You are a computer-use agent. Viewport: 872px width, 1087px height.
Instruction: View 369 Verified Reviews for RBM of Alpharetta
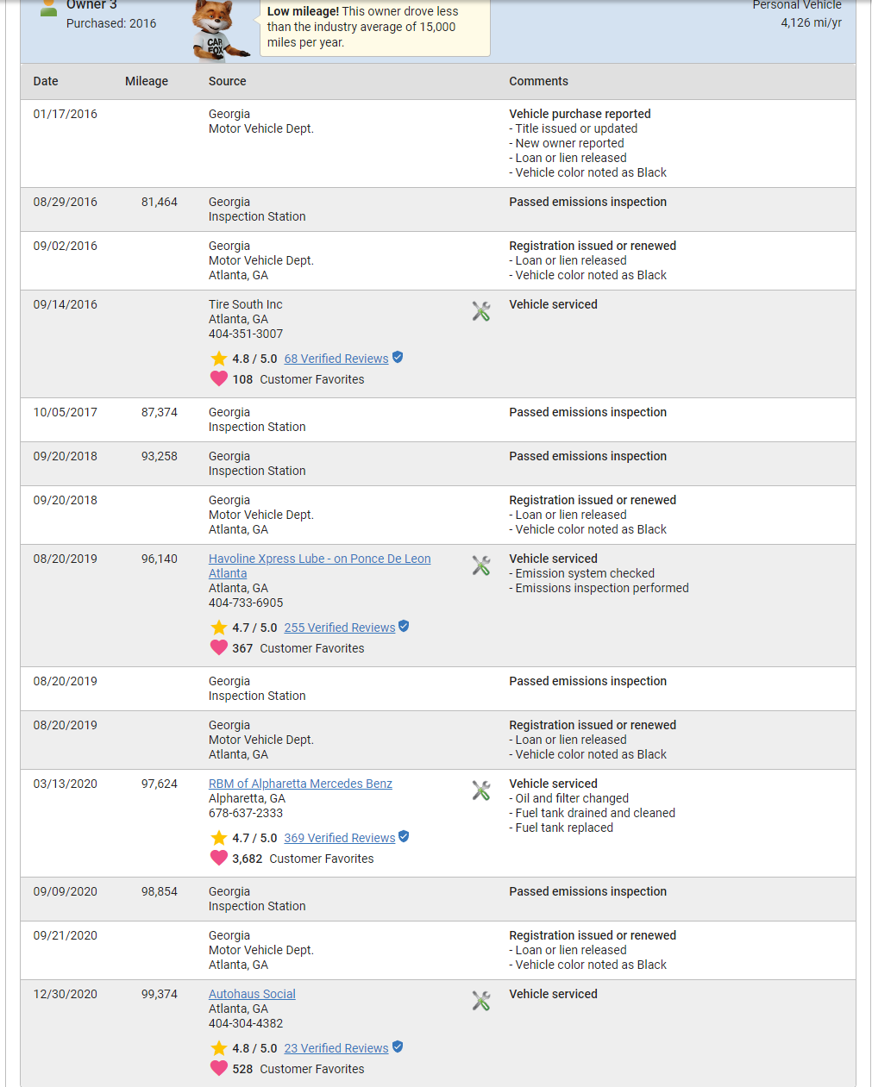point(340,838)
